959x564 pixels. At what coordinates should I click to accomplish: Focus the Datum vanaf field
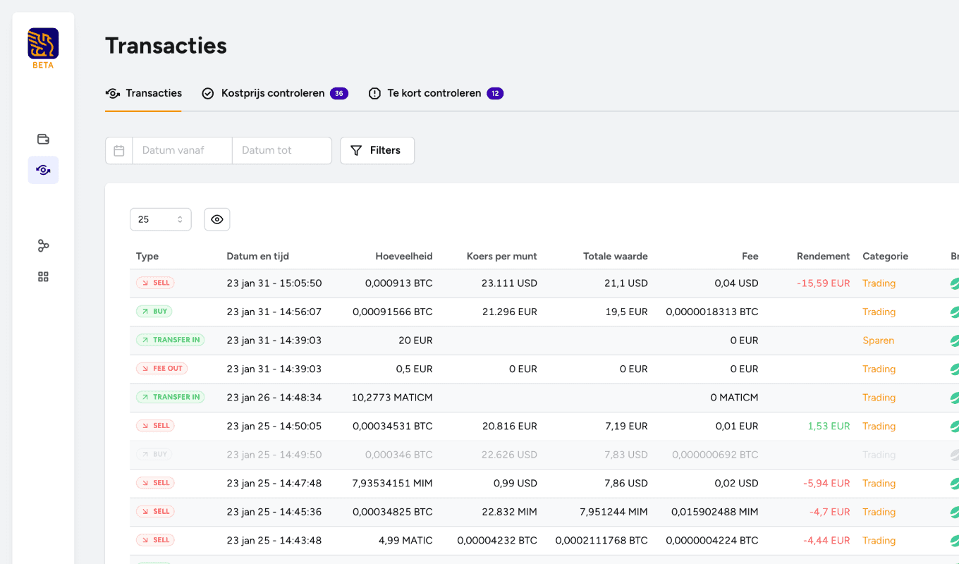coord(182,150)
